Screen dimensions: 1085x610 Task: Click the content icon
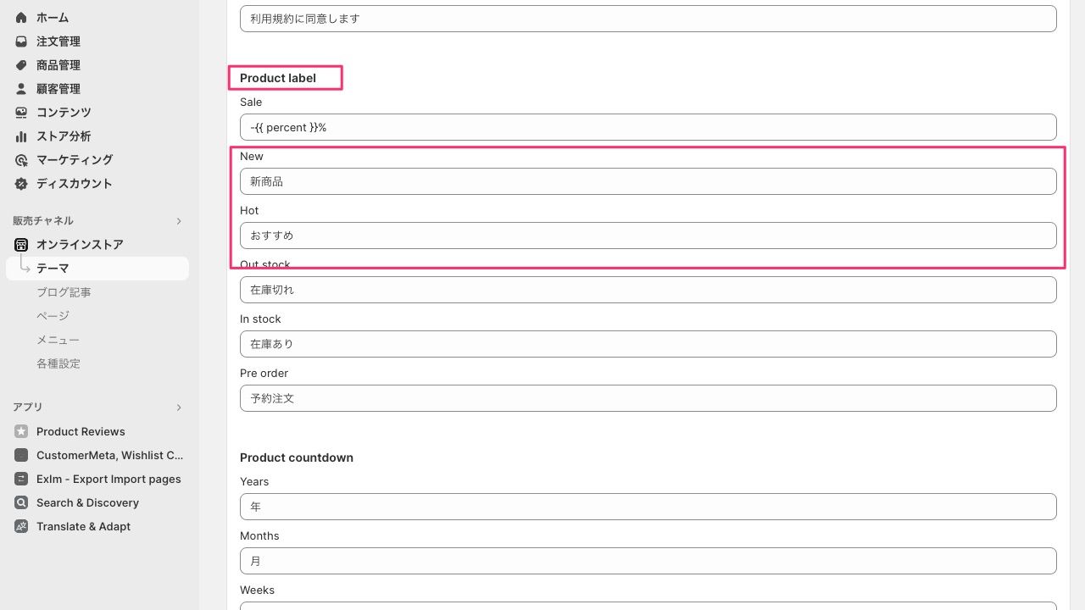[x=21, y=113]
